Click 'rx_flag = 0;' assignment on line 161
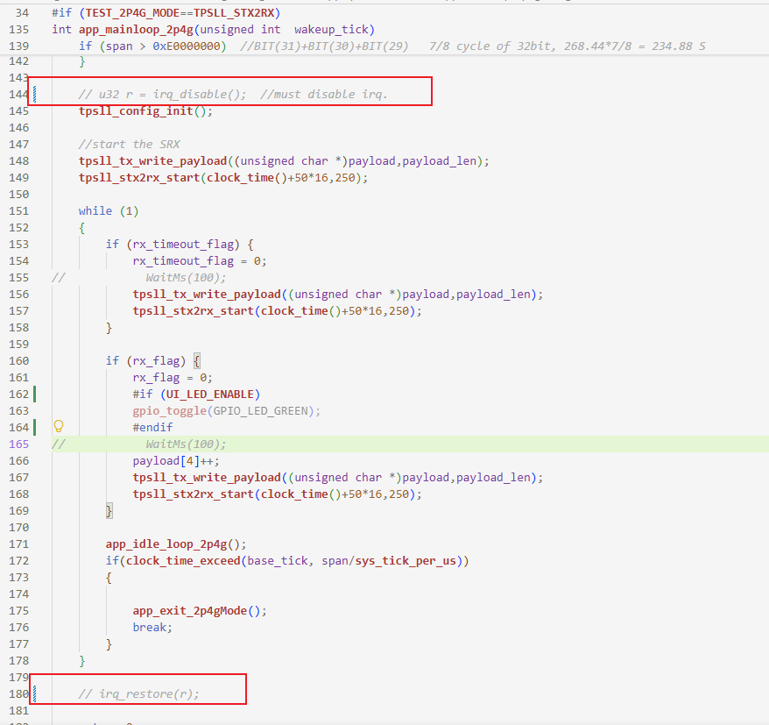 [173, 378]
